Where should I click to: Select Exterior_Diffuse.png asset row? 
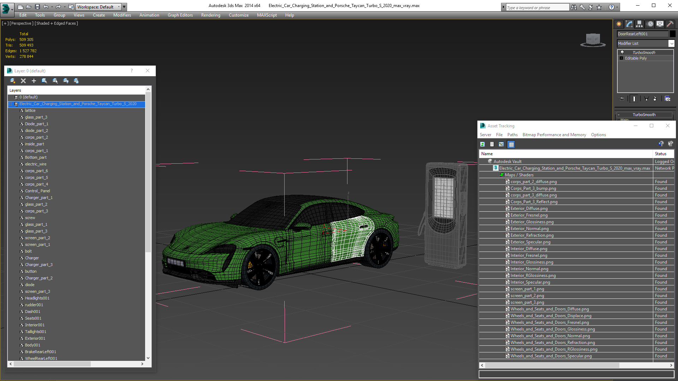point(576,208)
